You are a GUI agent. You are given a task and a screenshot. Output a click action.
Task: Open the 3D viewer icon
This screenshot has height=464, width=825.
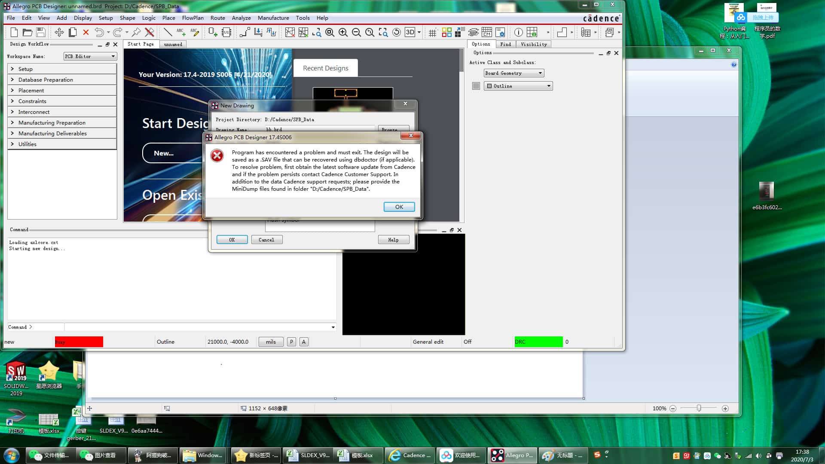coord(410,32)
